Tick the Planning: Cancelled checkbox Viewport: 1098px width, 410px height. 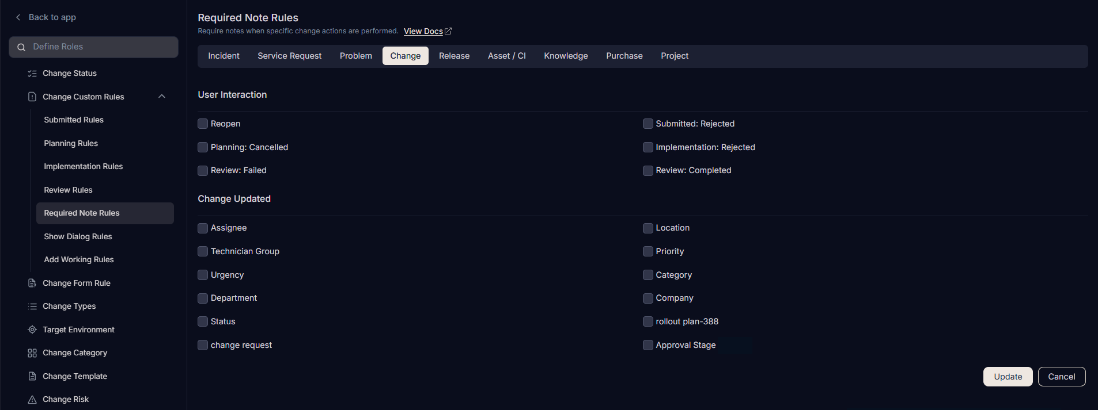(203, 147)
